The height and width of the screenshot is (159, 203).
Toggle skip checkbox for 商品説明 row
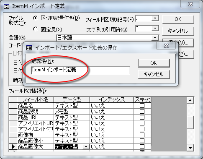[x=142, y=112]
